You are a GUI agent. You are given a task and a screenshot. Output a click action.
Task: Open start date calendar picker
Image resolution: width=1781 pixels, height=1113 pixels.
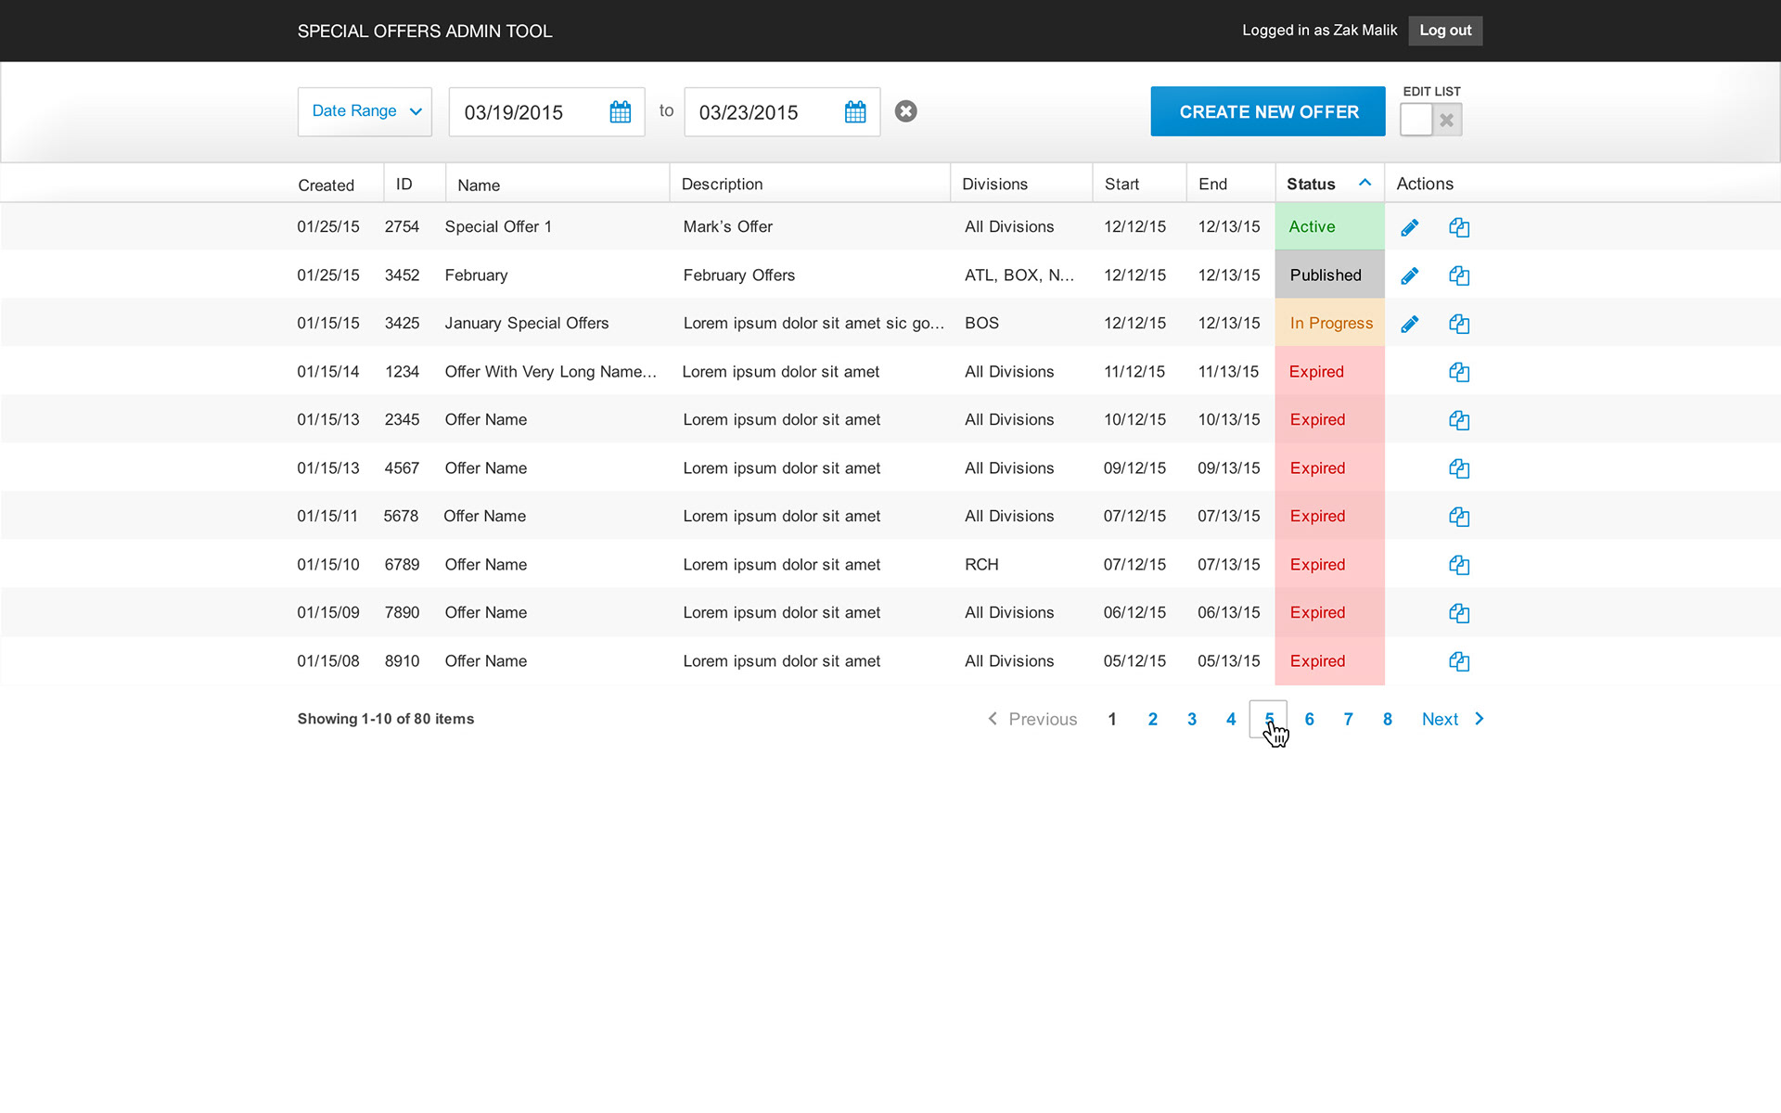coord(620,112)
